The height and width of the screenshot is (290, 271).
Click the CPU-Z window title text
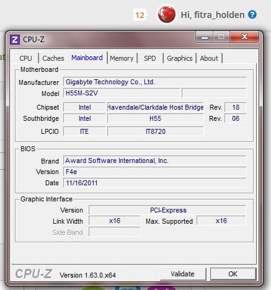[x=33, y=40]
